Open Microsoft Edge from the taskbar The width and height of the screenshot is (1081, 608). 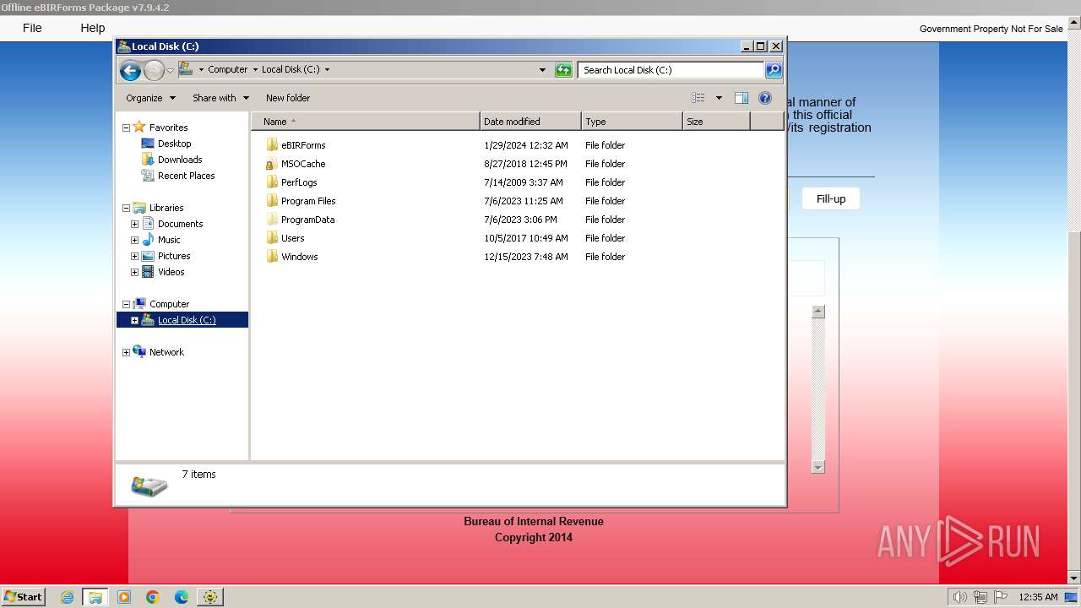pyautogui.click(x=182, y=597)
